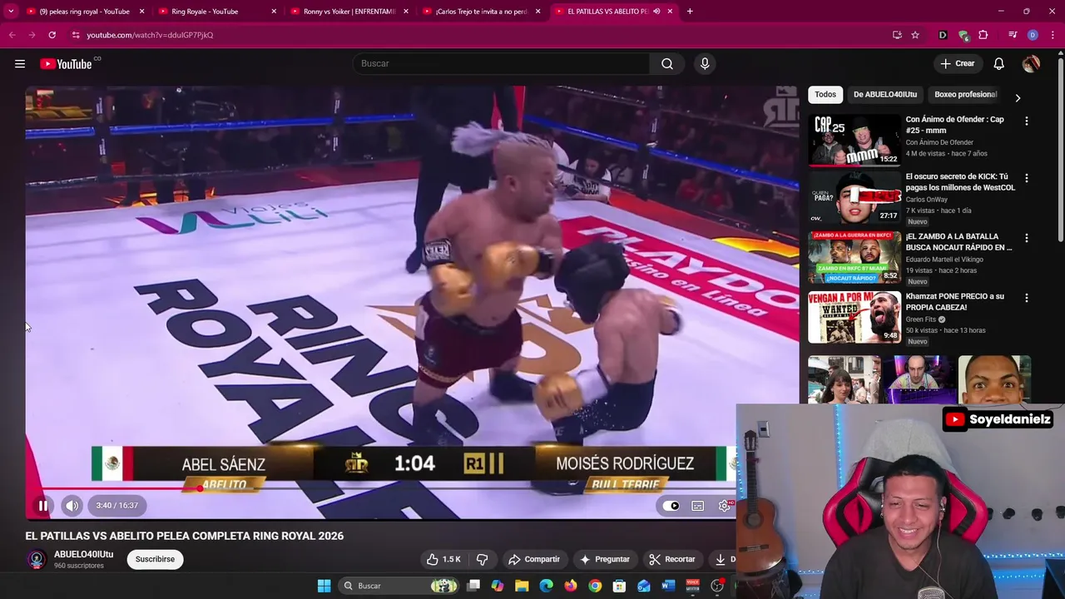This screenshot has width=1065, height=599.
Task: Open Con Ánimo de Ofender Cap #25 thumbnail
Action: point(854,140)
